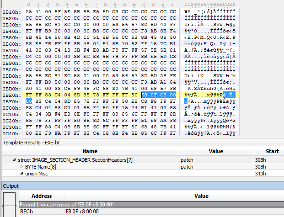284x217 pixels.
Task: Click the 0BE0h row address label
Action: (12, 95)
